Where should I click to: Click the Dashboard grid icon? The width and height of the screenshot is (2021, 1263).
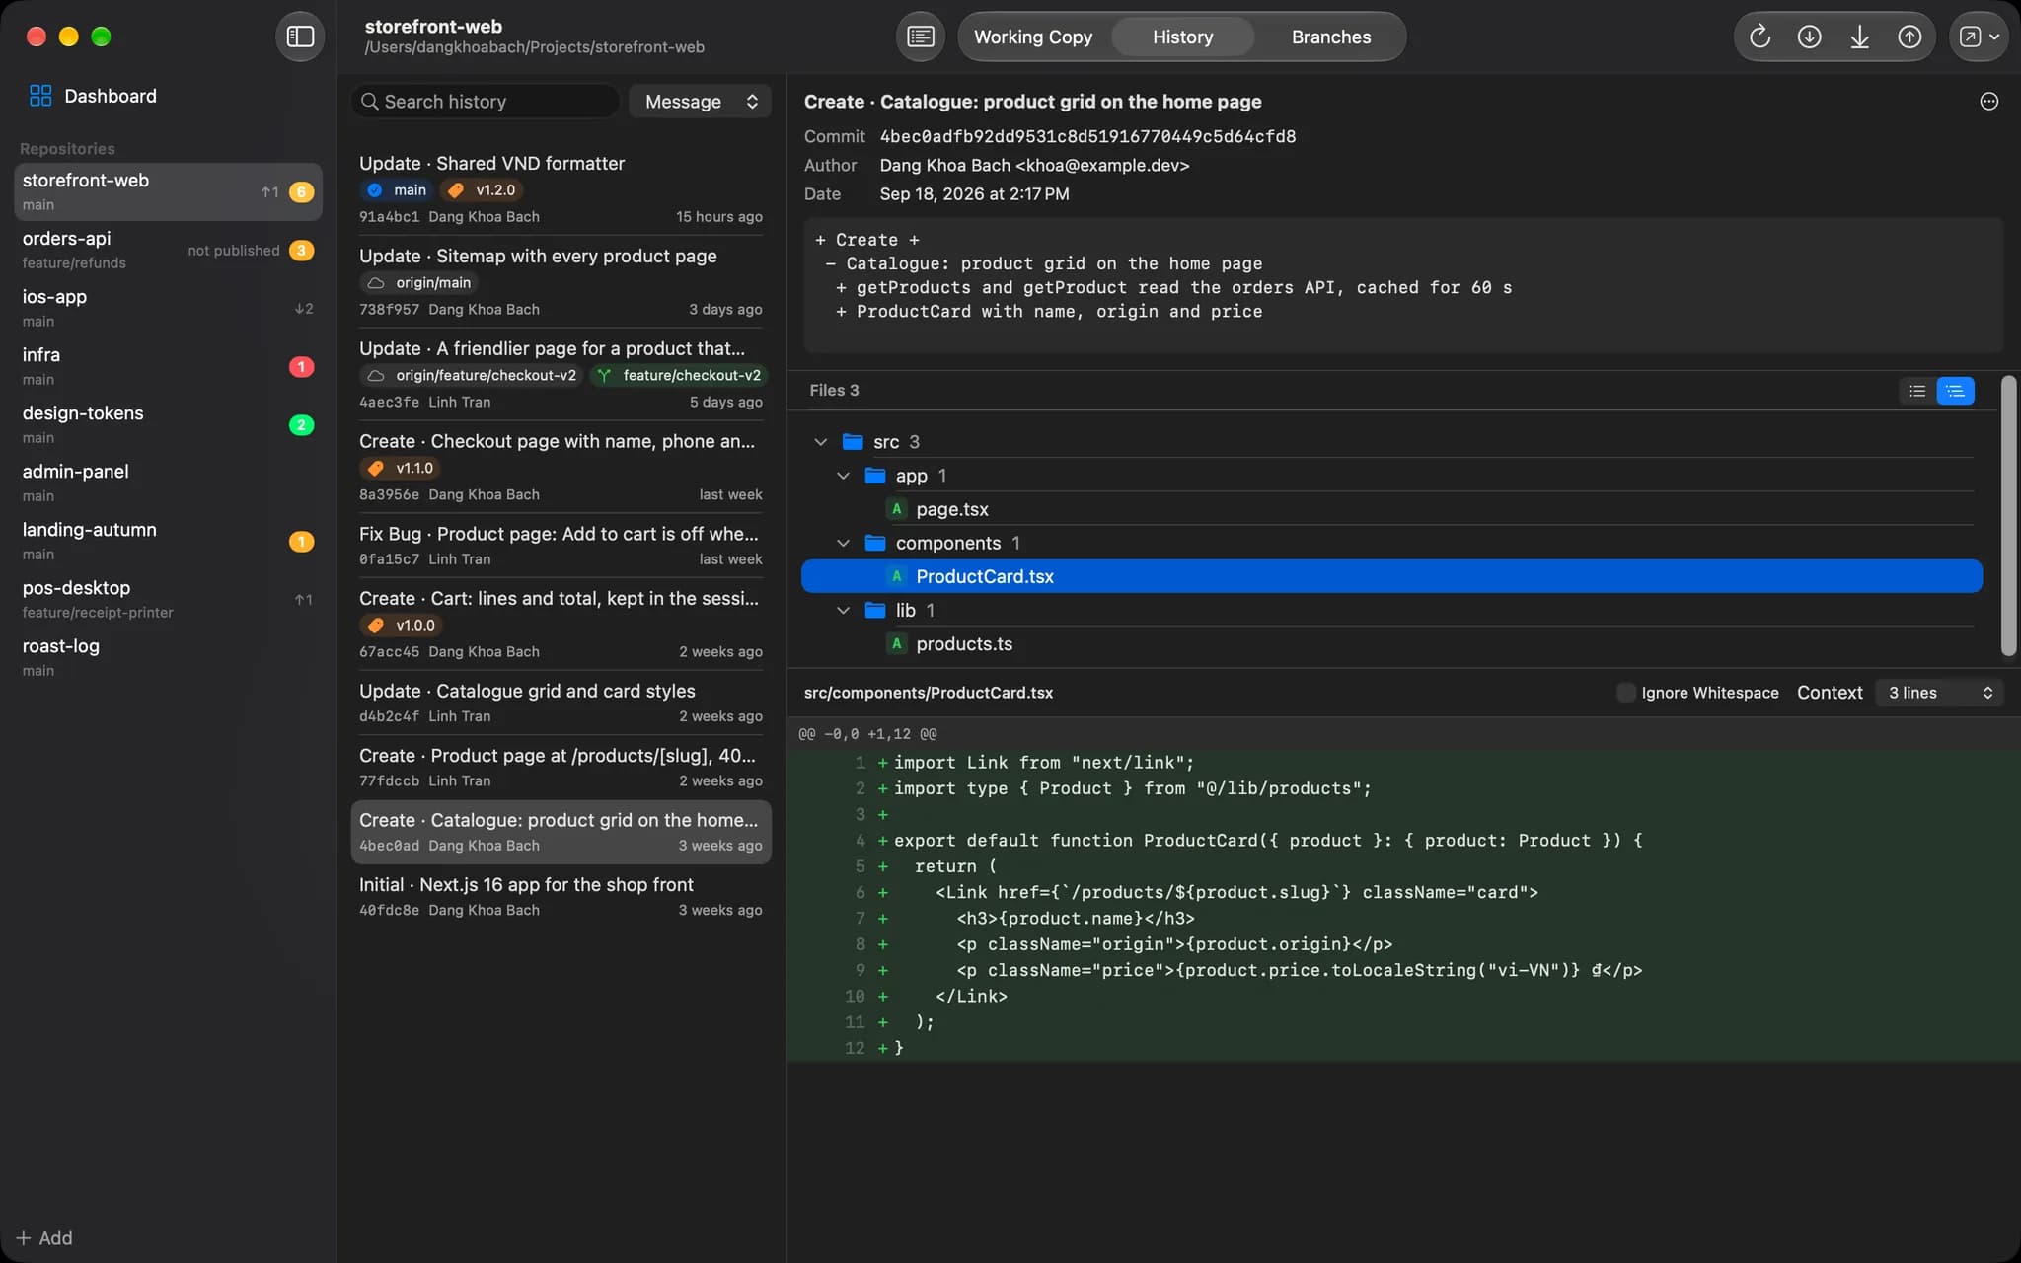point(40,96)
